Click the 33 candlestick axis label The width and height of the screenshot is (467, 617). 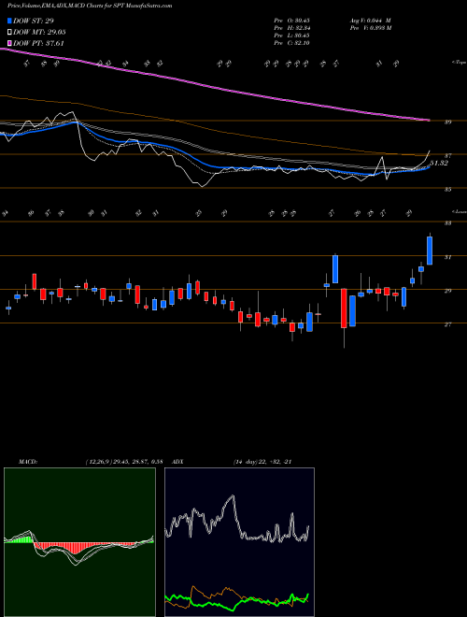tap(447, 223)
